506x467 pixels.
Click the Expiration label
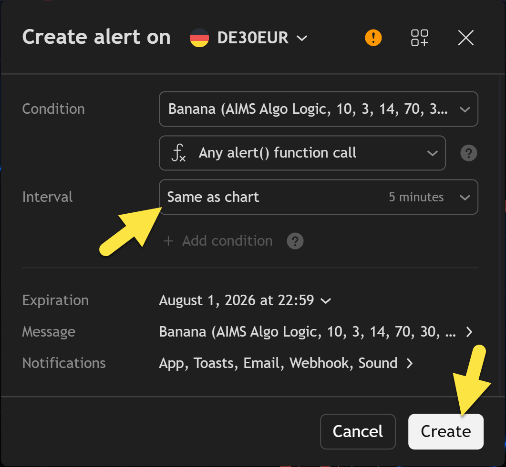click(55, 300)
